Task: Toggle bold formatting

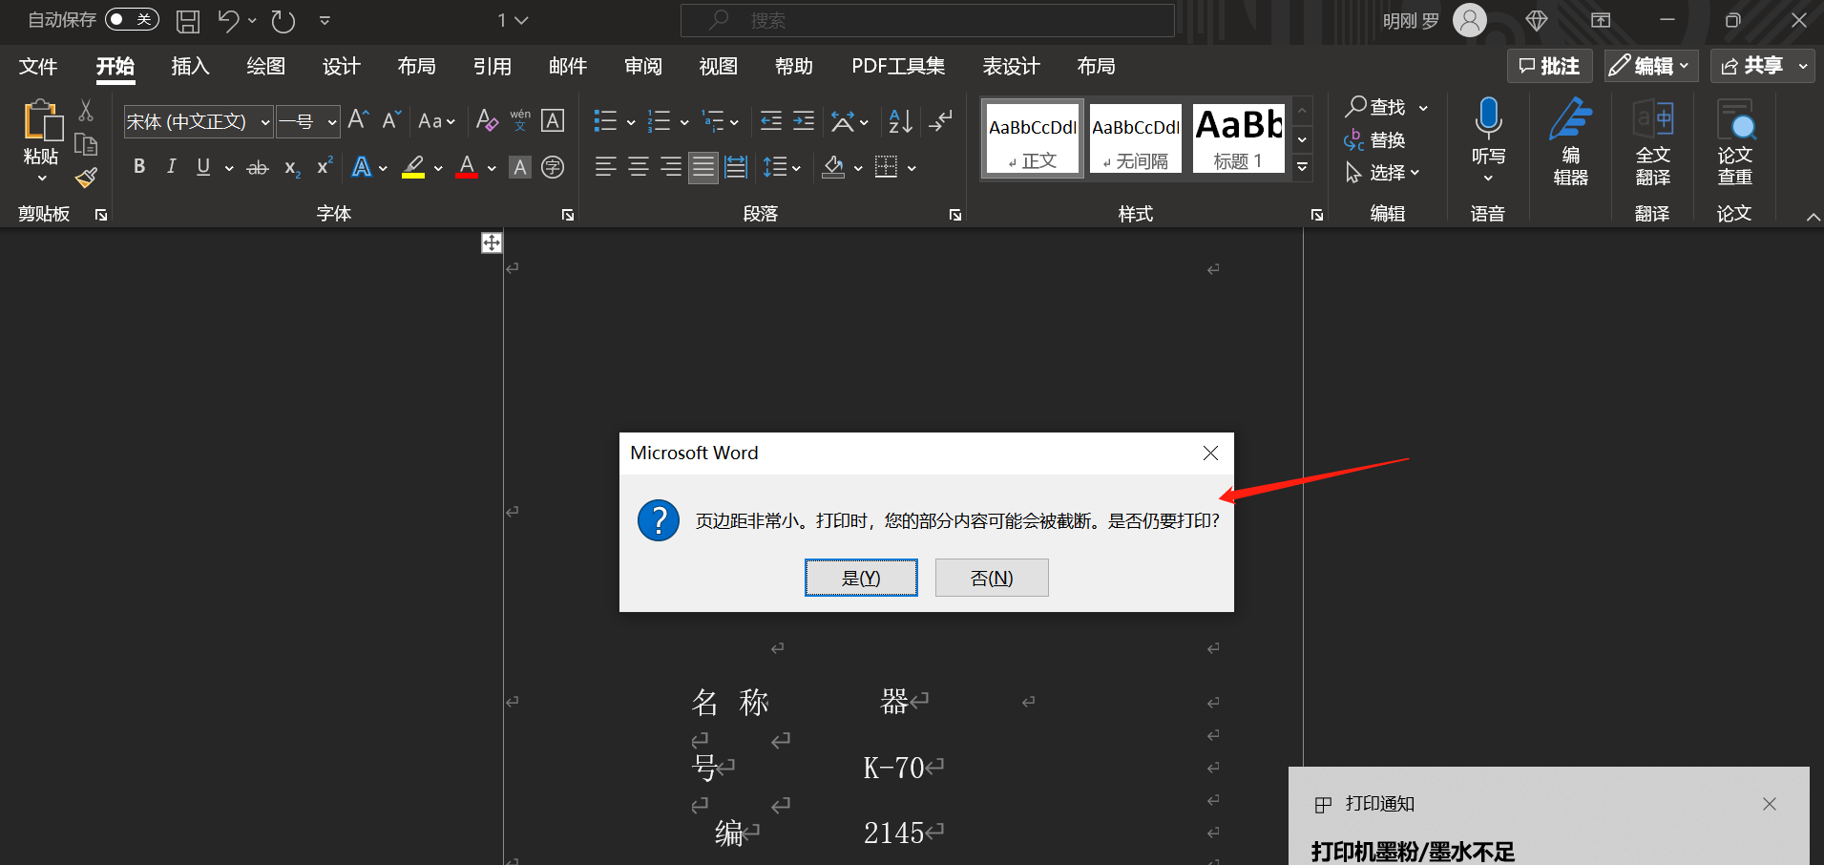Action: click(x=138, y=167)
